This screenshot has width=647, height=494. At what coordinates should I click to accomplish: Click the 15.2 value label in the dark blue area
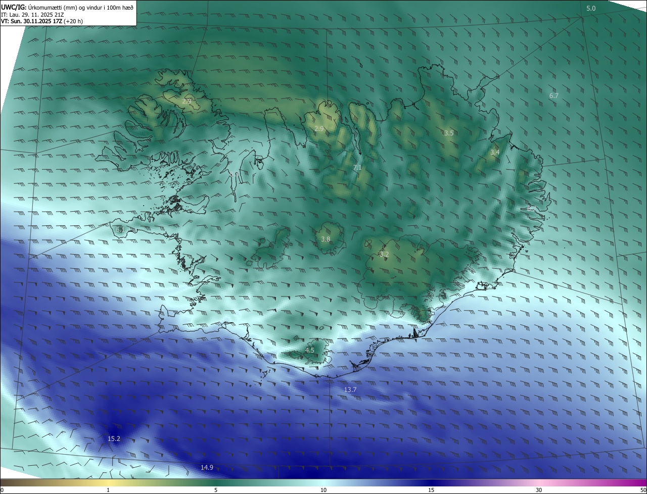[x=114, y=438]
